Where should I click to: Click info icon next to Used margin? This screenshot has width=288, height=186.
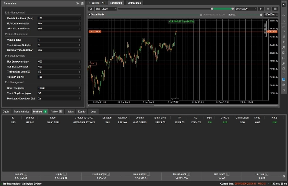point(108,174)
